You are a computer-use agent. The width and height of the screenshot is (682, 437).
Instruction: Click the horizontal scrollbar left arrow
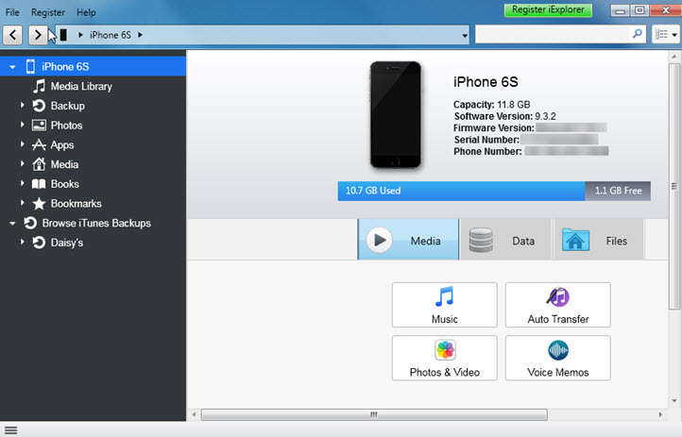click(x=194, y=414)
